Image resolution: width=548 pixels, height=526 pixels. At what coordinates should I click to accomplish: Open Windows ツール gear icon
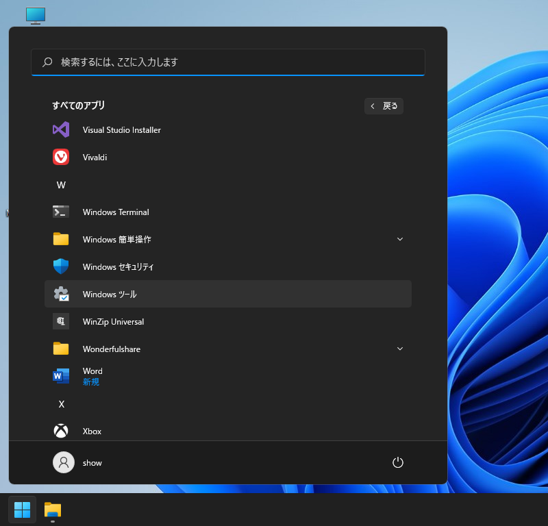[x=61, y=294]
